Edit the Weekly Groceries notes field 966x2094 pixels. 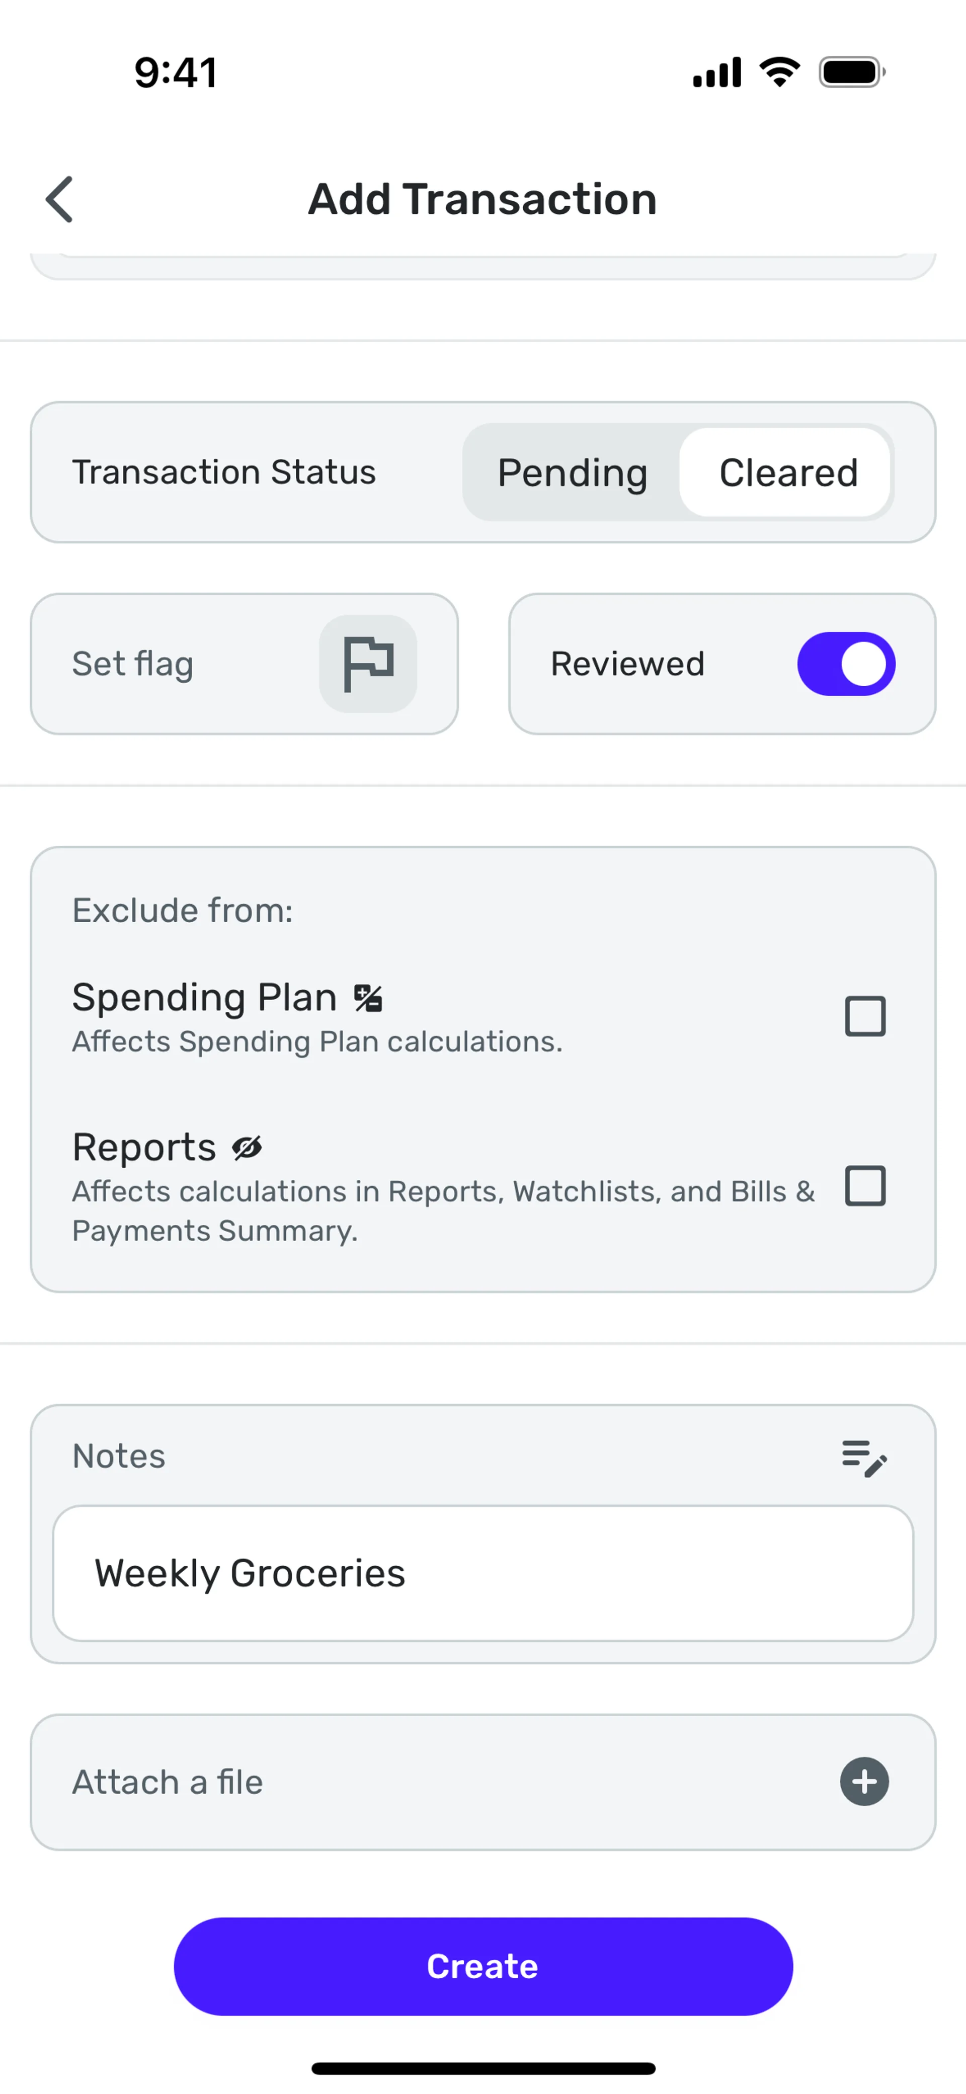(x=483, y=1573)
